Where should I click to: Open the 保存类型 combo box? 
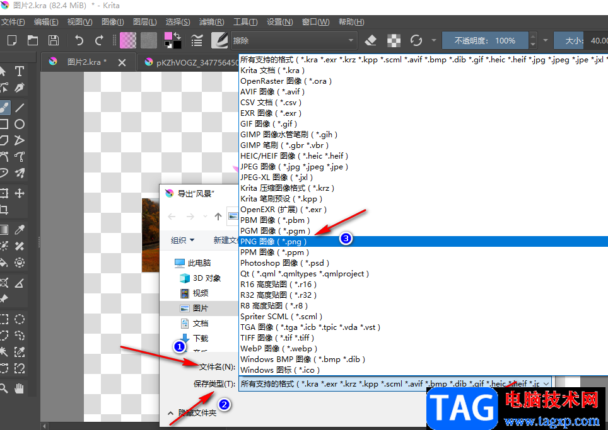pos(395,383)
